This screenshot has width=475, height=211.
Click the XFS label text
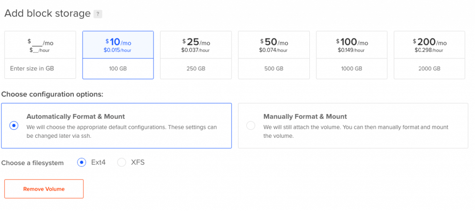click(138, 162)
